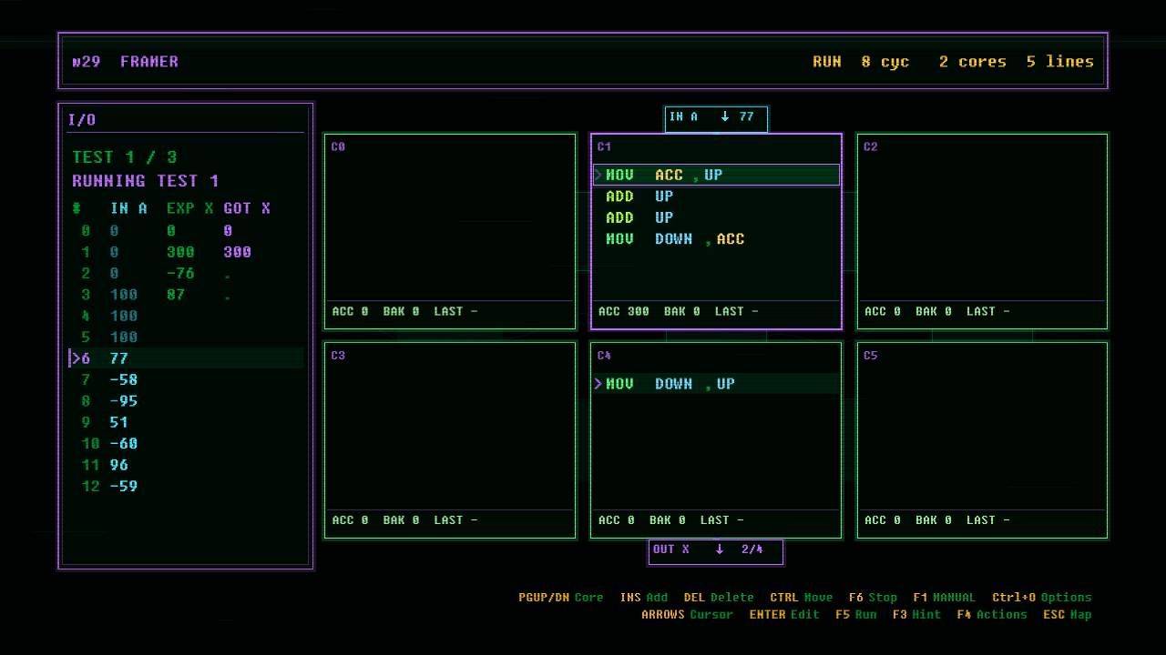This screenshot has width=1166, height=655.
Task: Click the RUNNING TEST 1 status
Action: click(x=146, y=181)
